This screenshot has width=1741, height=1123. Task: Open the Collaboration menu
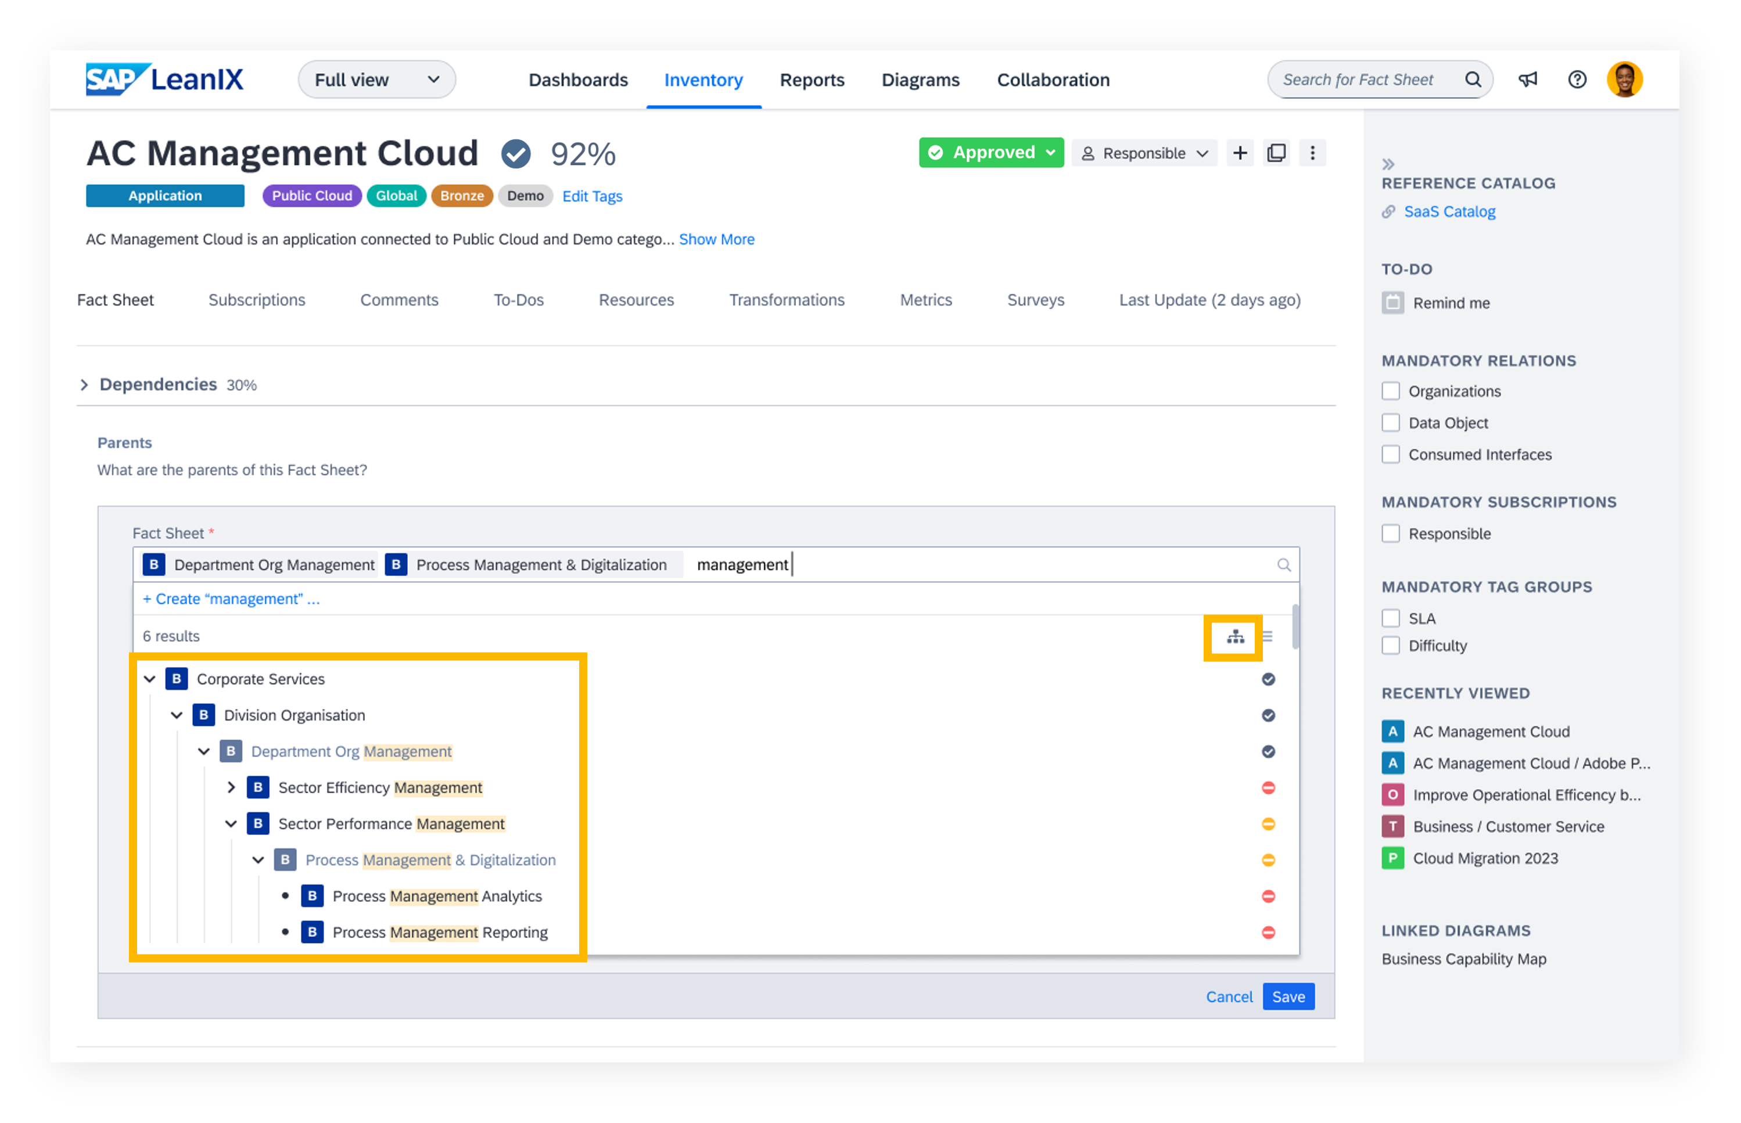pyautogui.click(x=1053, y=80)
